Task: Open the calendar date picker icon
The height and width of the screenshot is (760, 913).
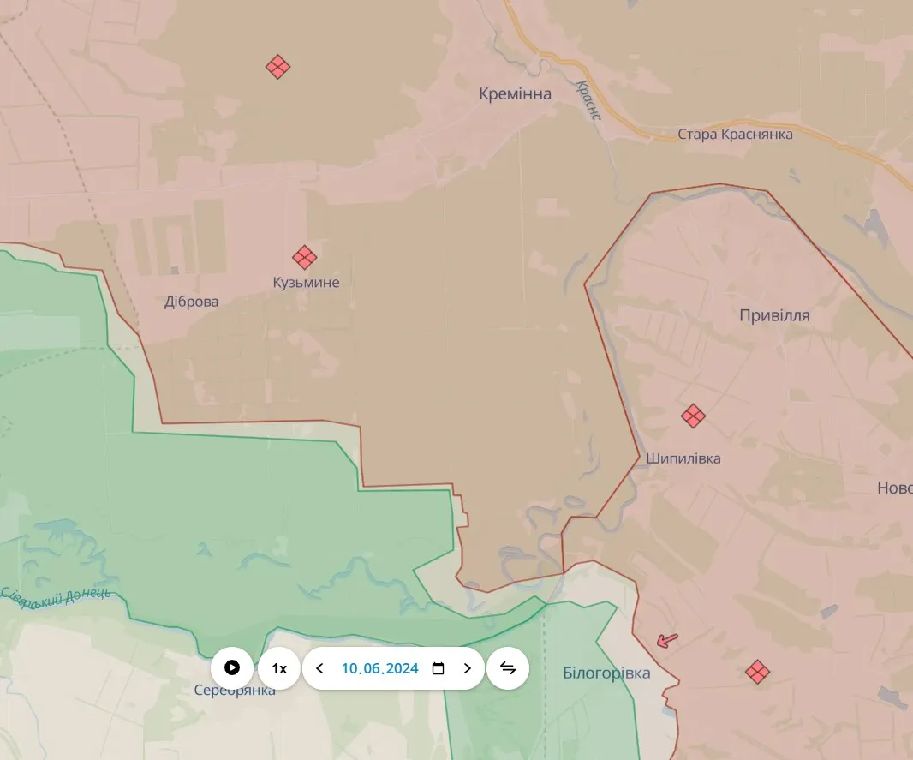Action: coord(438,668)
